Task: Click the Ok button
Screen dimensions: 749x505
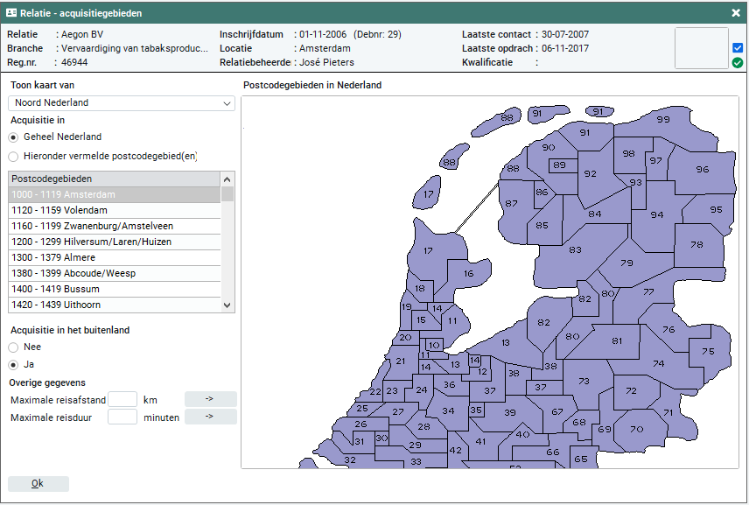Action: (38, 484)
